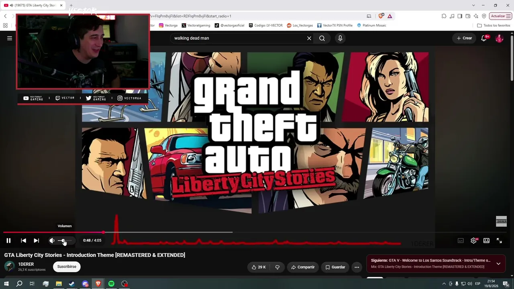This screenshot has height=289, width=514.
Task: Open the Brave VPN shield icon
Action: click(x=484, y=16)
